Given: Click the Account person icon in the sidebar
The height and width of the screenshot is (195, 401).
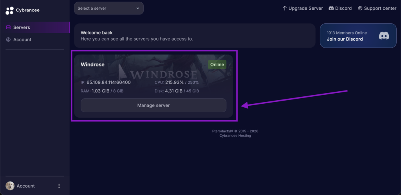Looking at the screenshot, I should pyautogui.click(x=9, y=40).
